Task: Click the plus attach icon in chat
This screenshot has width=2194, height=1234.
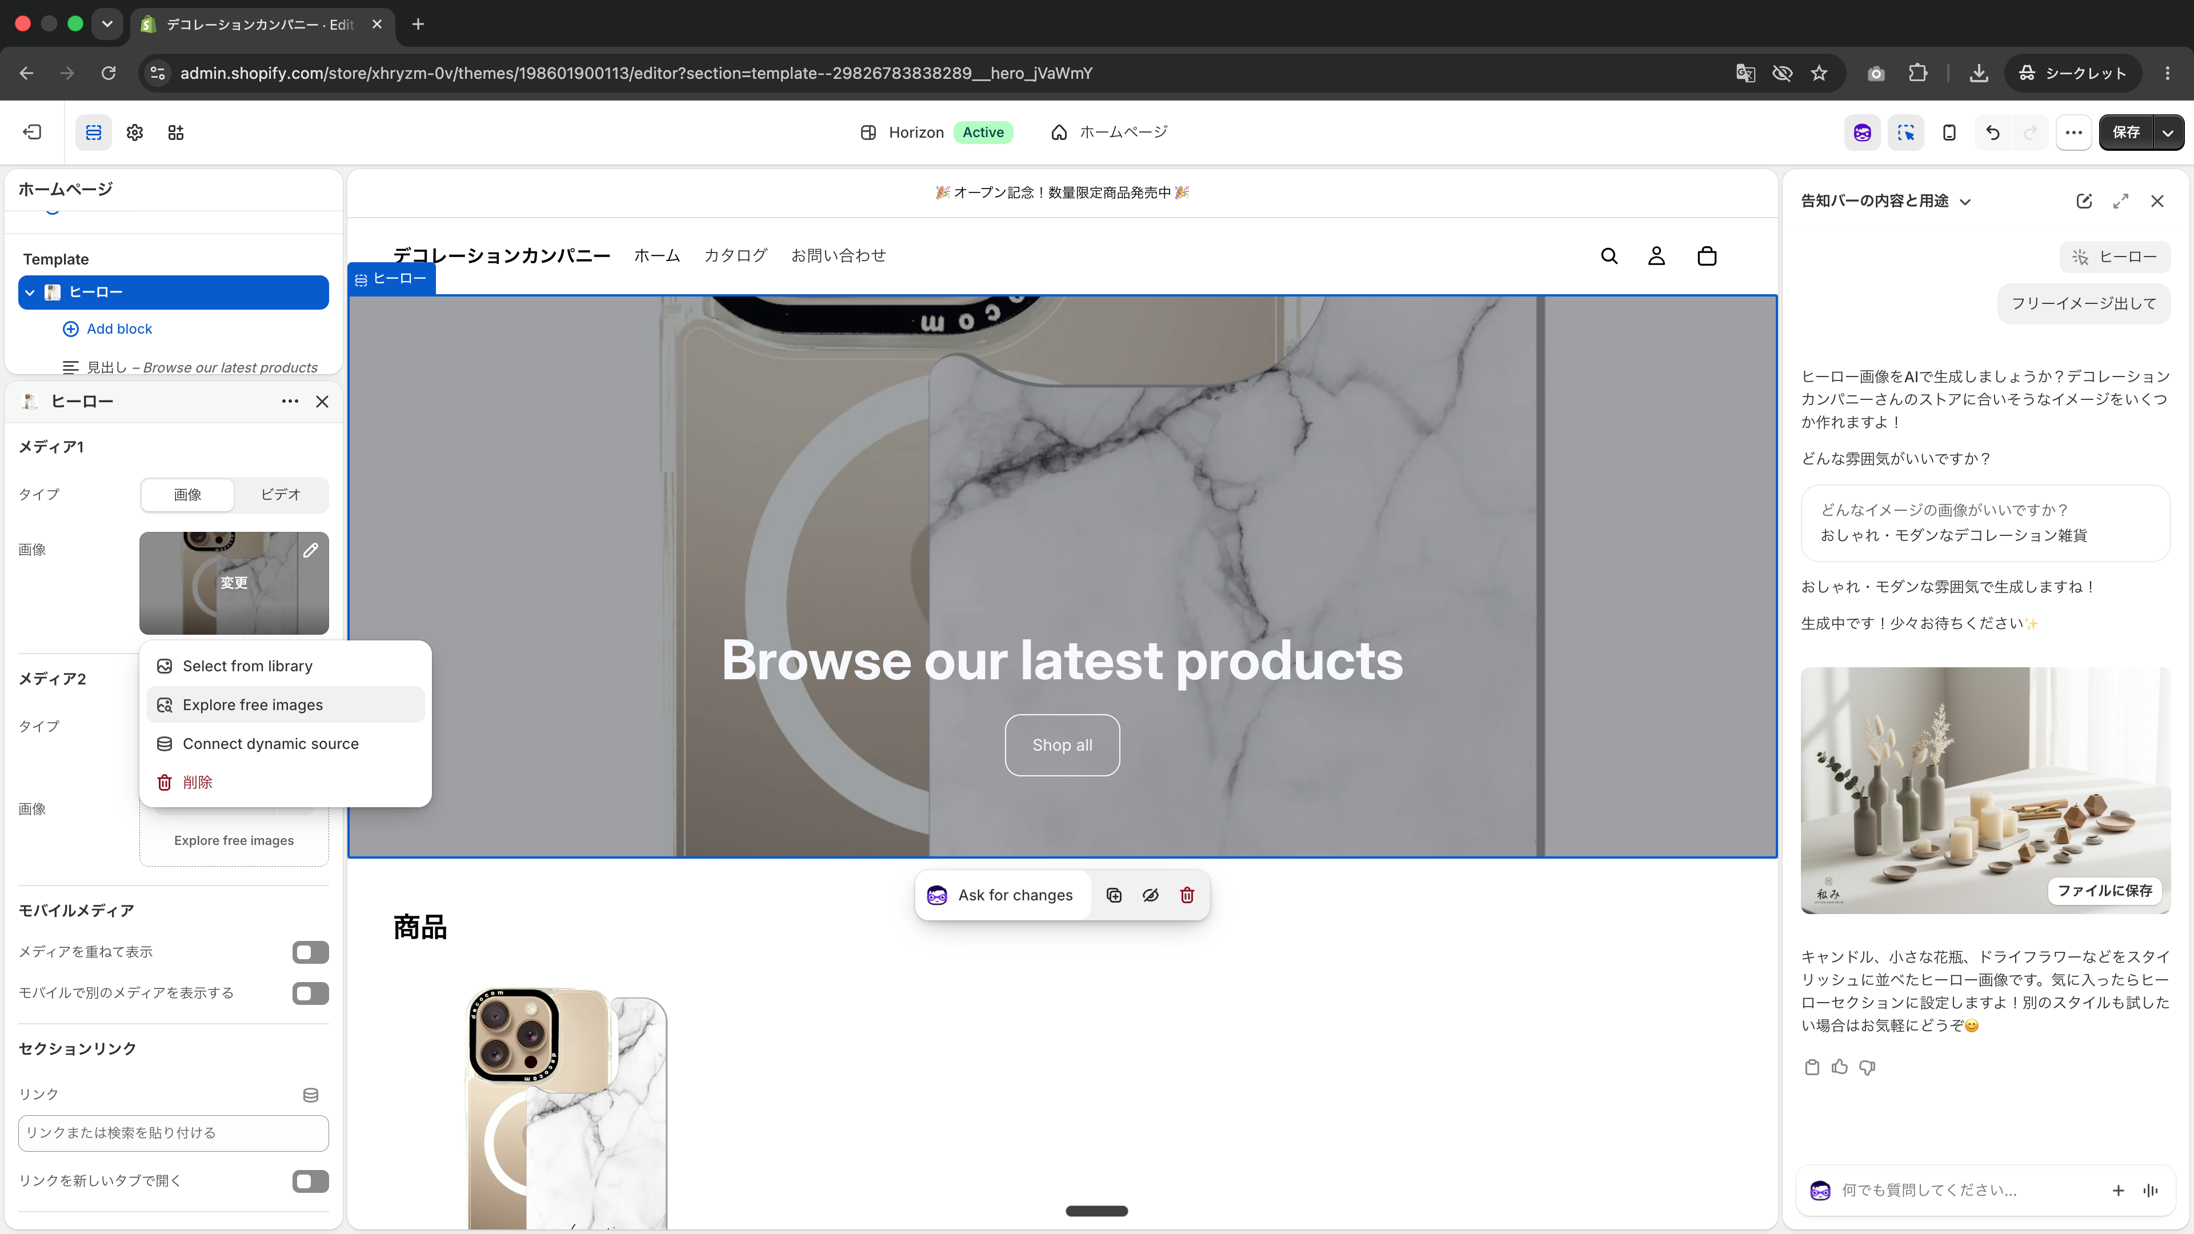Action: click(x=2118, y=1191)
